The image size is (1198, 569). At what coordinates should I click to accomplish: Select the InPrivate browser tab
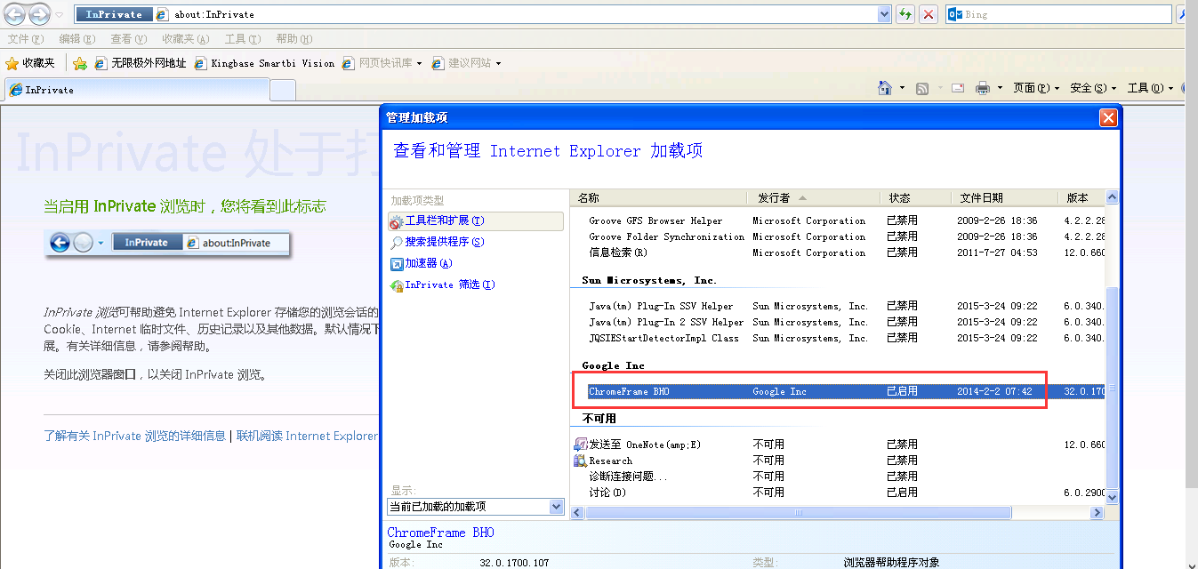137,90
